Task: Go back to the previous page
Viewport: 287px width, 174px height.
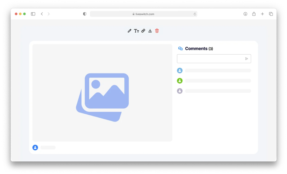Action: pos(42,14)
